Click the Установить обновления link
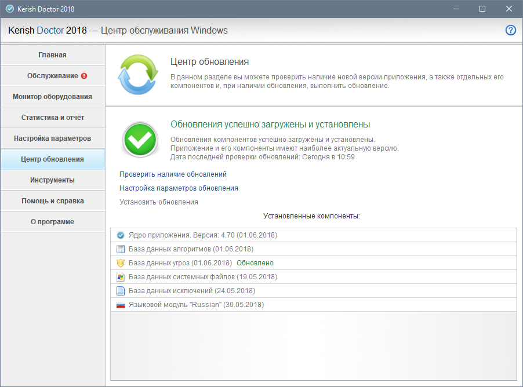 [159, 202]
